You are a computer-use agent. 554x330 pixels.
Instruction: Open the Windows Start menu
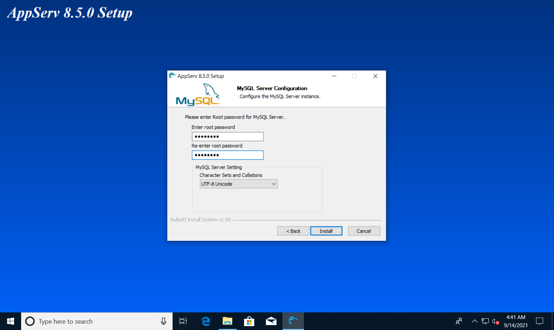click(11, 321)
